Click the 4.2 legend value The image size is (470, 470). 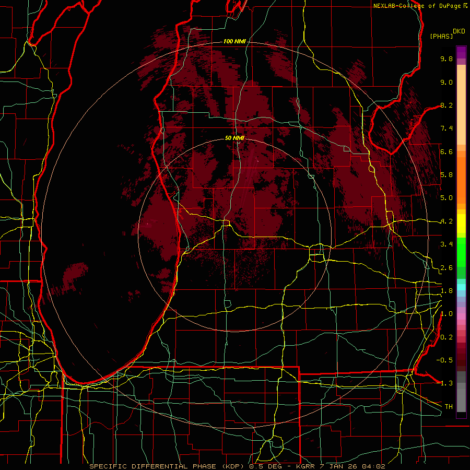pos(446,221)
